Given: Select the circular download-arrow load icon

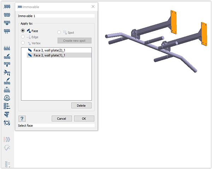Looking at the screenshot, I should coord(7,98).
